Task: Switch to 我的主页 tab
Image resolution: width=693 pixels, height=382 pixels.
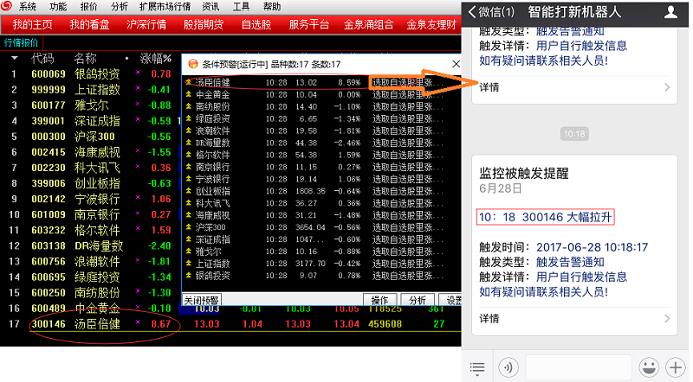Action: coord(32,25)
